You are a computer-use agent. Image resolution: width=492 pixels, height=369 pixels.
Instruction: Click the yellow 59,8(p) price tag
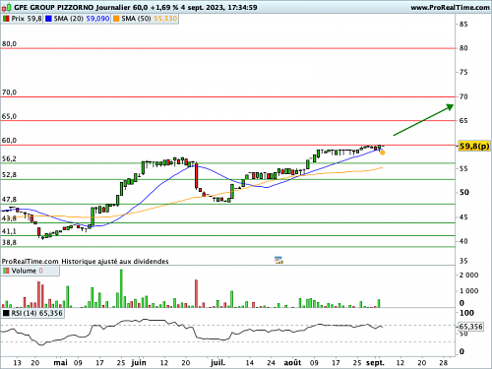(x=474, y=146)
